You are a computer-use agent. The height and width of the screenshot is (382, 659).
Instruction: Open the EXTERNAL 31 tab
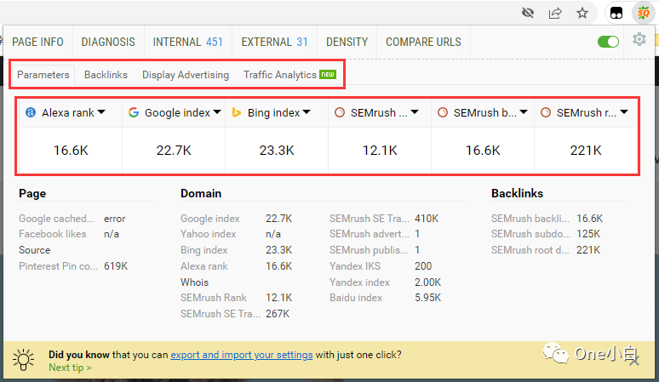274,42
